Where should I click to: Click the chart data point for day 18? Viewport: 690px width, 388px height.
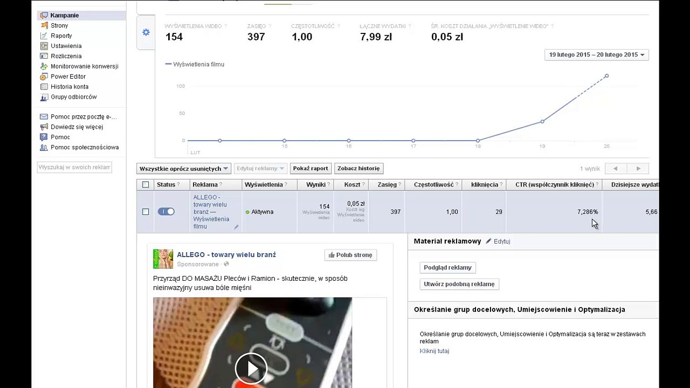click(x=478, y=141)
